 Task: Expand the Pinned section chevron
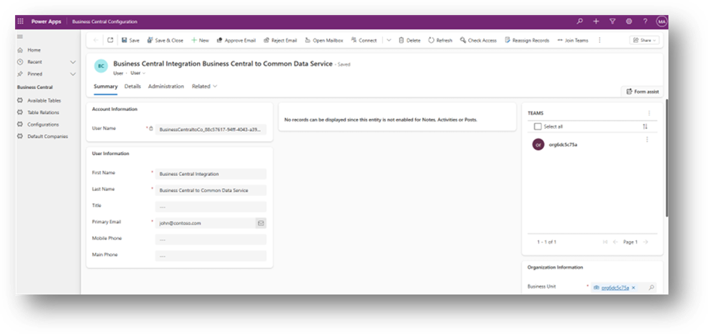73,73
